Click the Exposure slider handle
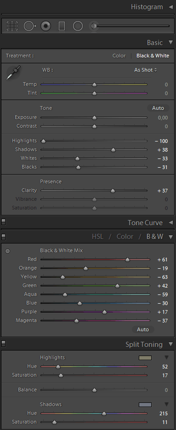176x430 pixels. 94,118
